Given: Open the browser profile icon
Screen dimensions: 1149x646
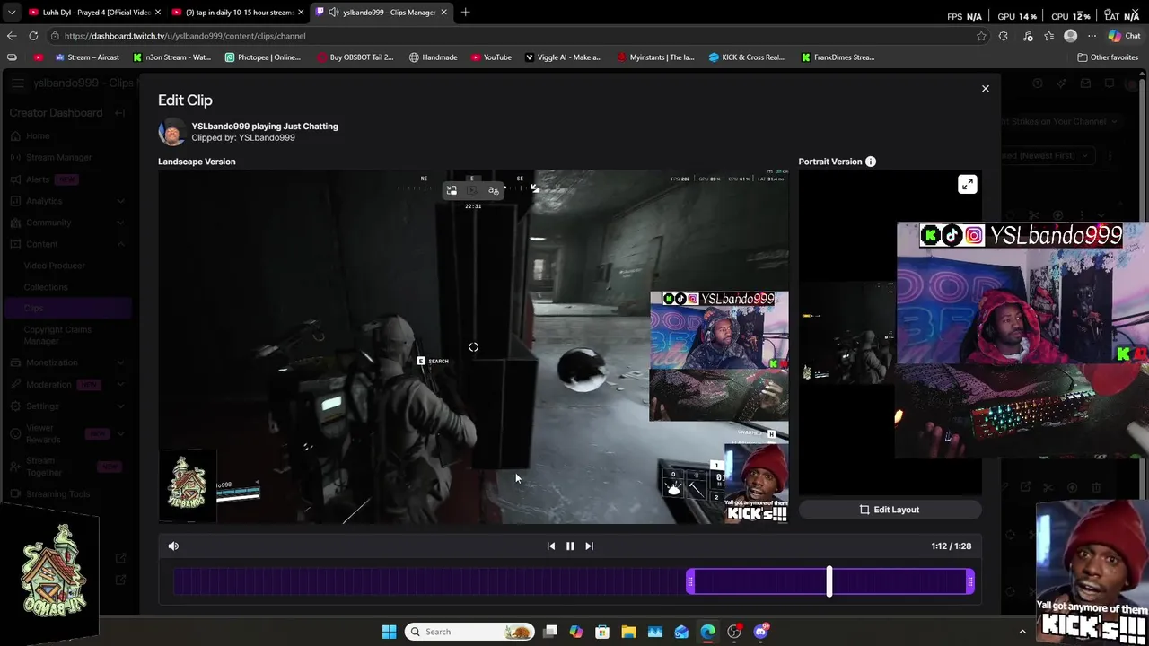Looking at the screenshot, I should click(1070, 36).
